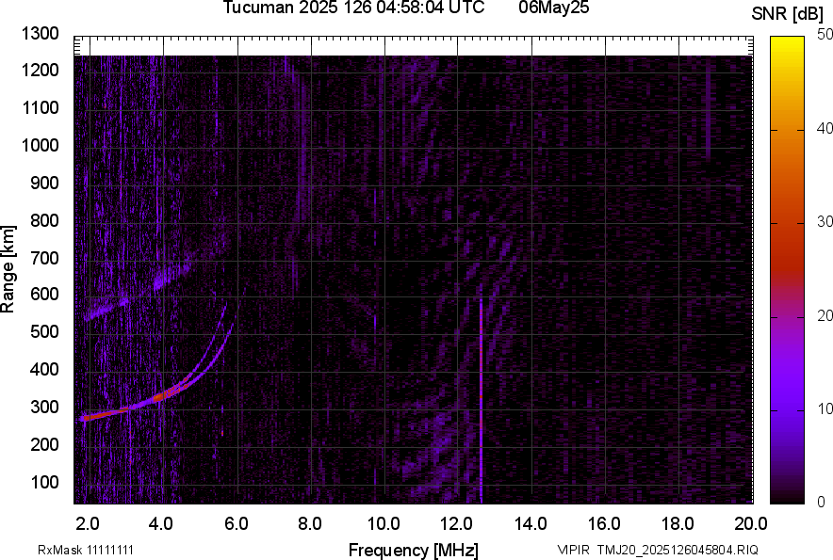Click the file name 'TMJ20_2025126045804.RIQ'

tap(678, 550)
